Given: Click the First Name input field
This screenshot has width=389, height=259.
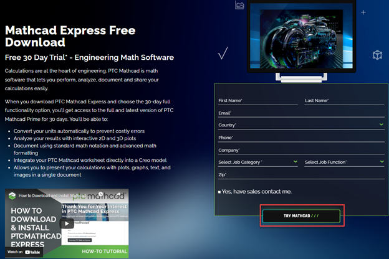Looking at the screenshot, I should pyautogui.click(x=257, y=101).
